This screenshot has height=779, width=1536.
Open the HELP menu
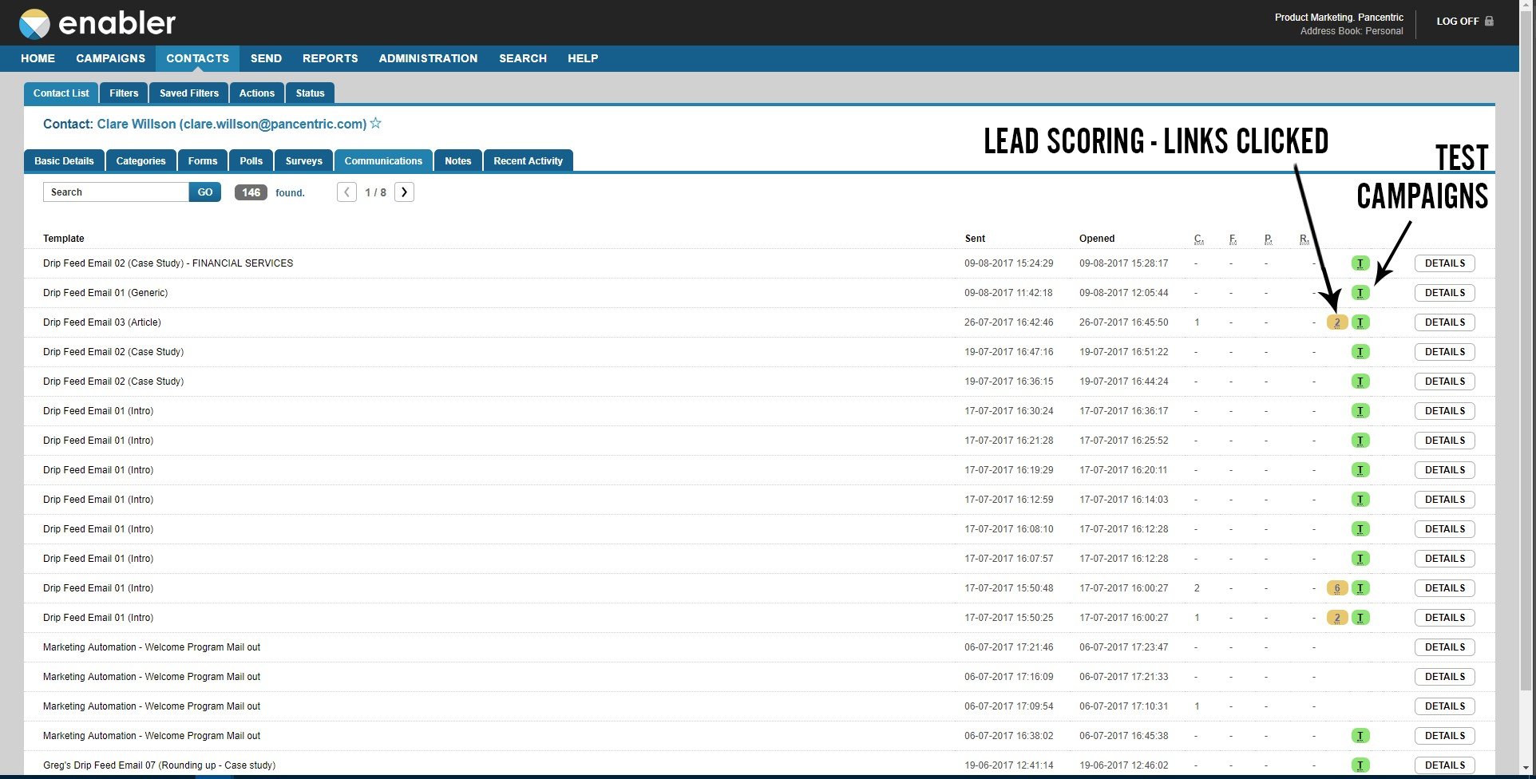point(583,58)
